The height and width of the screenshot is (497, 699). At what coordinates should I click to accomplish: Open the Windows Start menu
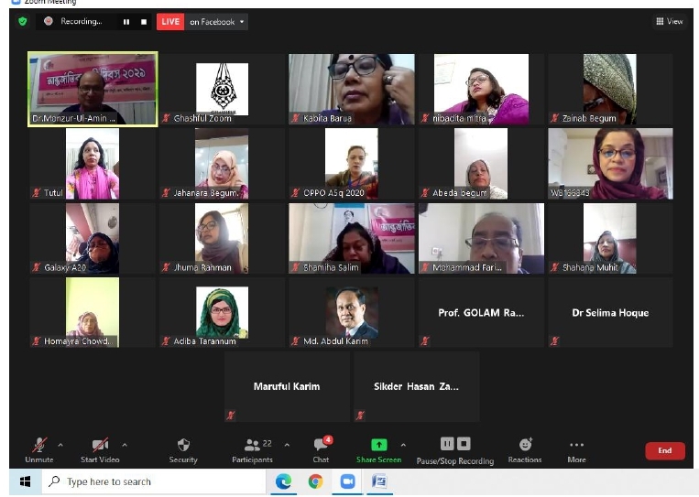pyautogui.click(x=25, y=481)
